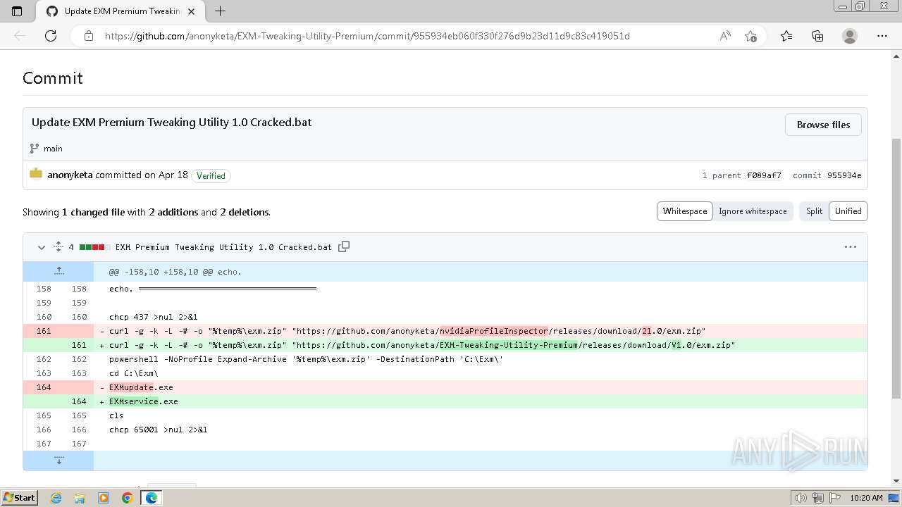902x507 pixels.
Task: Launch Internet Explorer from the taskbar
Action: click(56, 498)
